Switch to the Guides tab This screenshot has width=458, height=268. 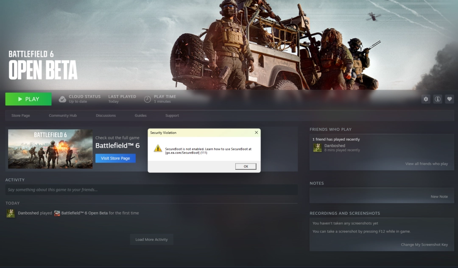click(x=140, y=116)
